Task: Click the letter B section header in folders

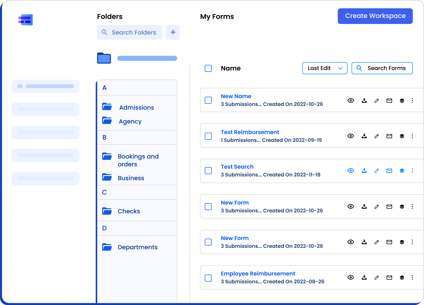Action: point(137,138)
